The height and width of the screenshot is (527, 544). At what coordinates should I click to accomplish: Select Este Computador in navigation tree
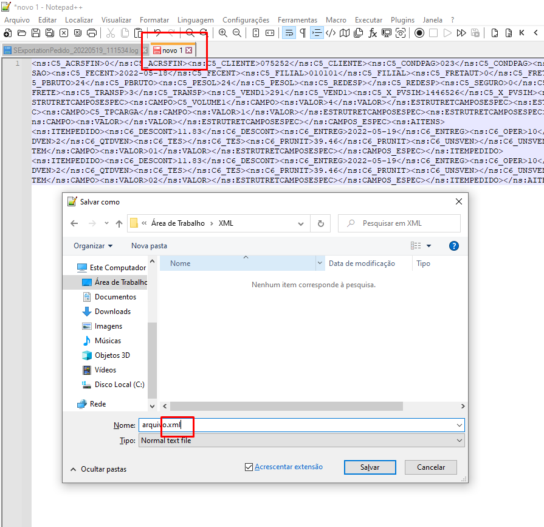click(x=112, y=268)
